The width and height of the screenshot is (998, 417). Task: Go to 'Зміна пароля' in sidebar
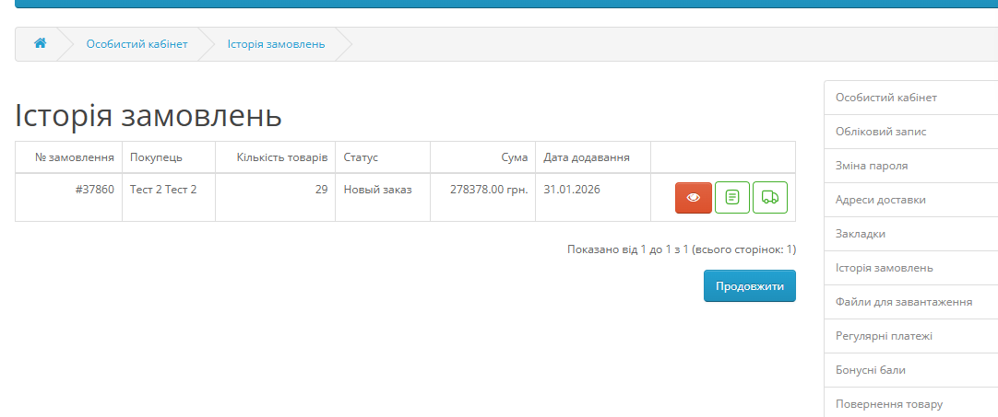[x=910, y=166]
